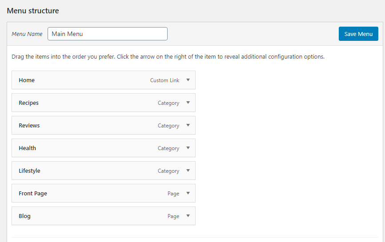Select the Lifestyle menu item title
This screenshot has width=385, height=242.
pyautogui.click(x=29, y=171)
